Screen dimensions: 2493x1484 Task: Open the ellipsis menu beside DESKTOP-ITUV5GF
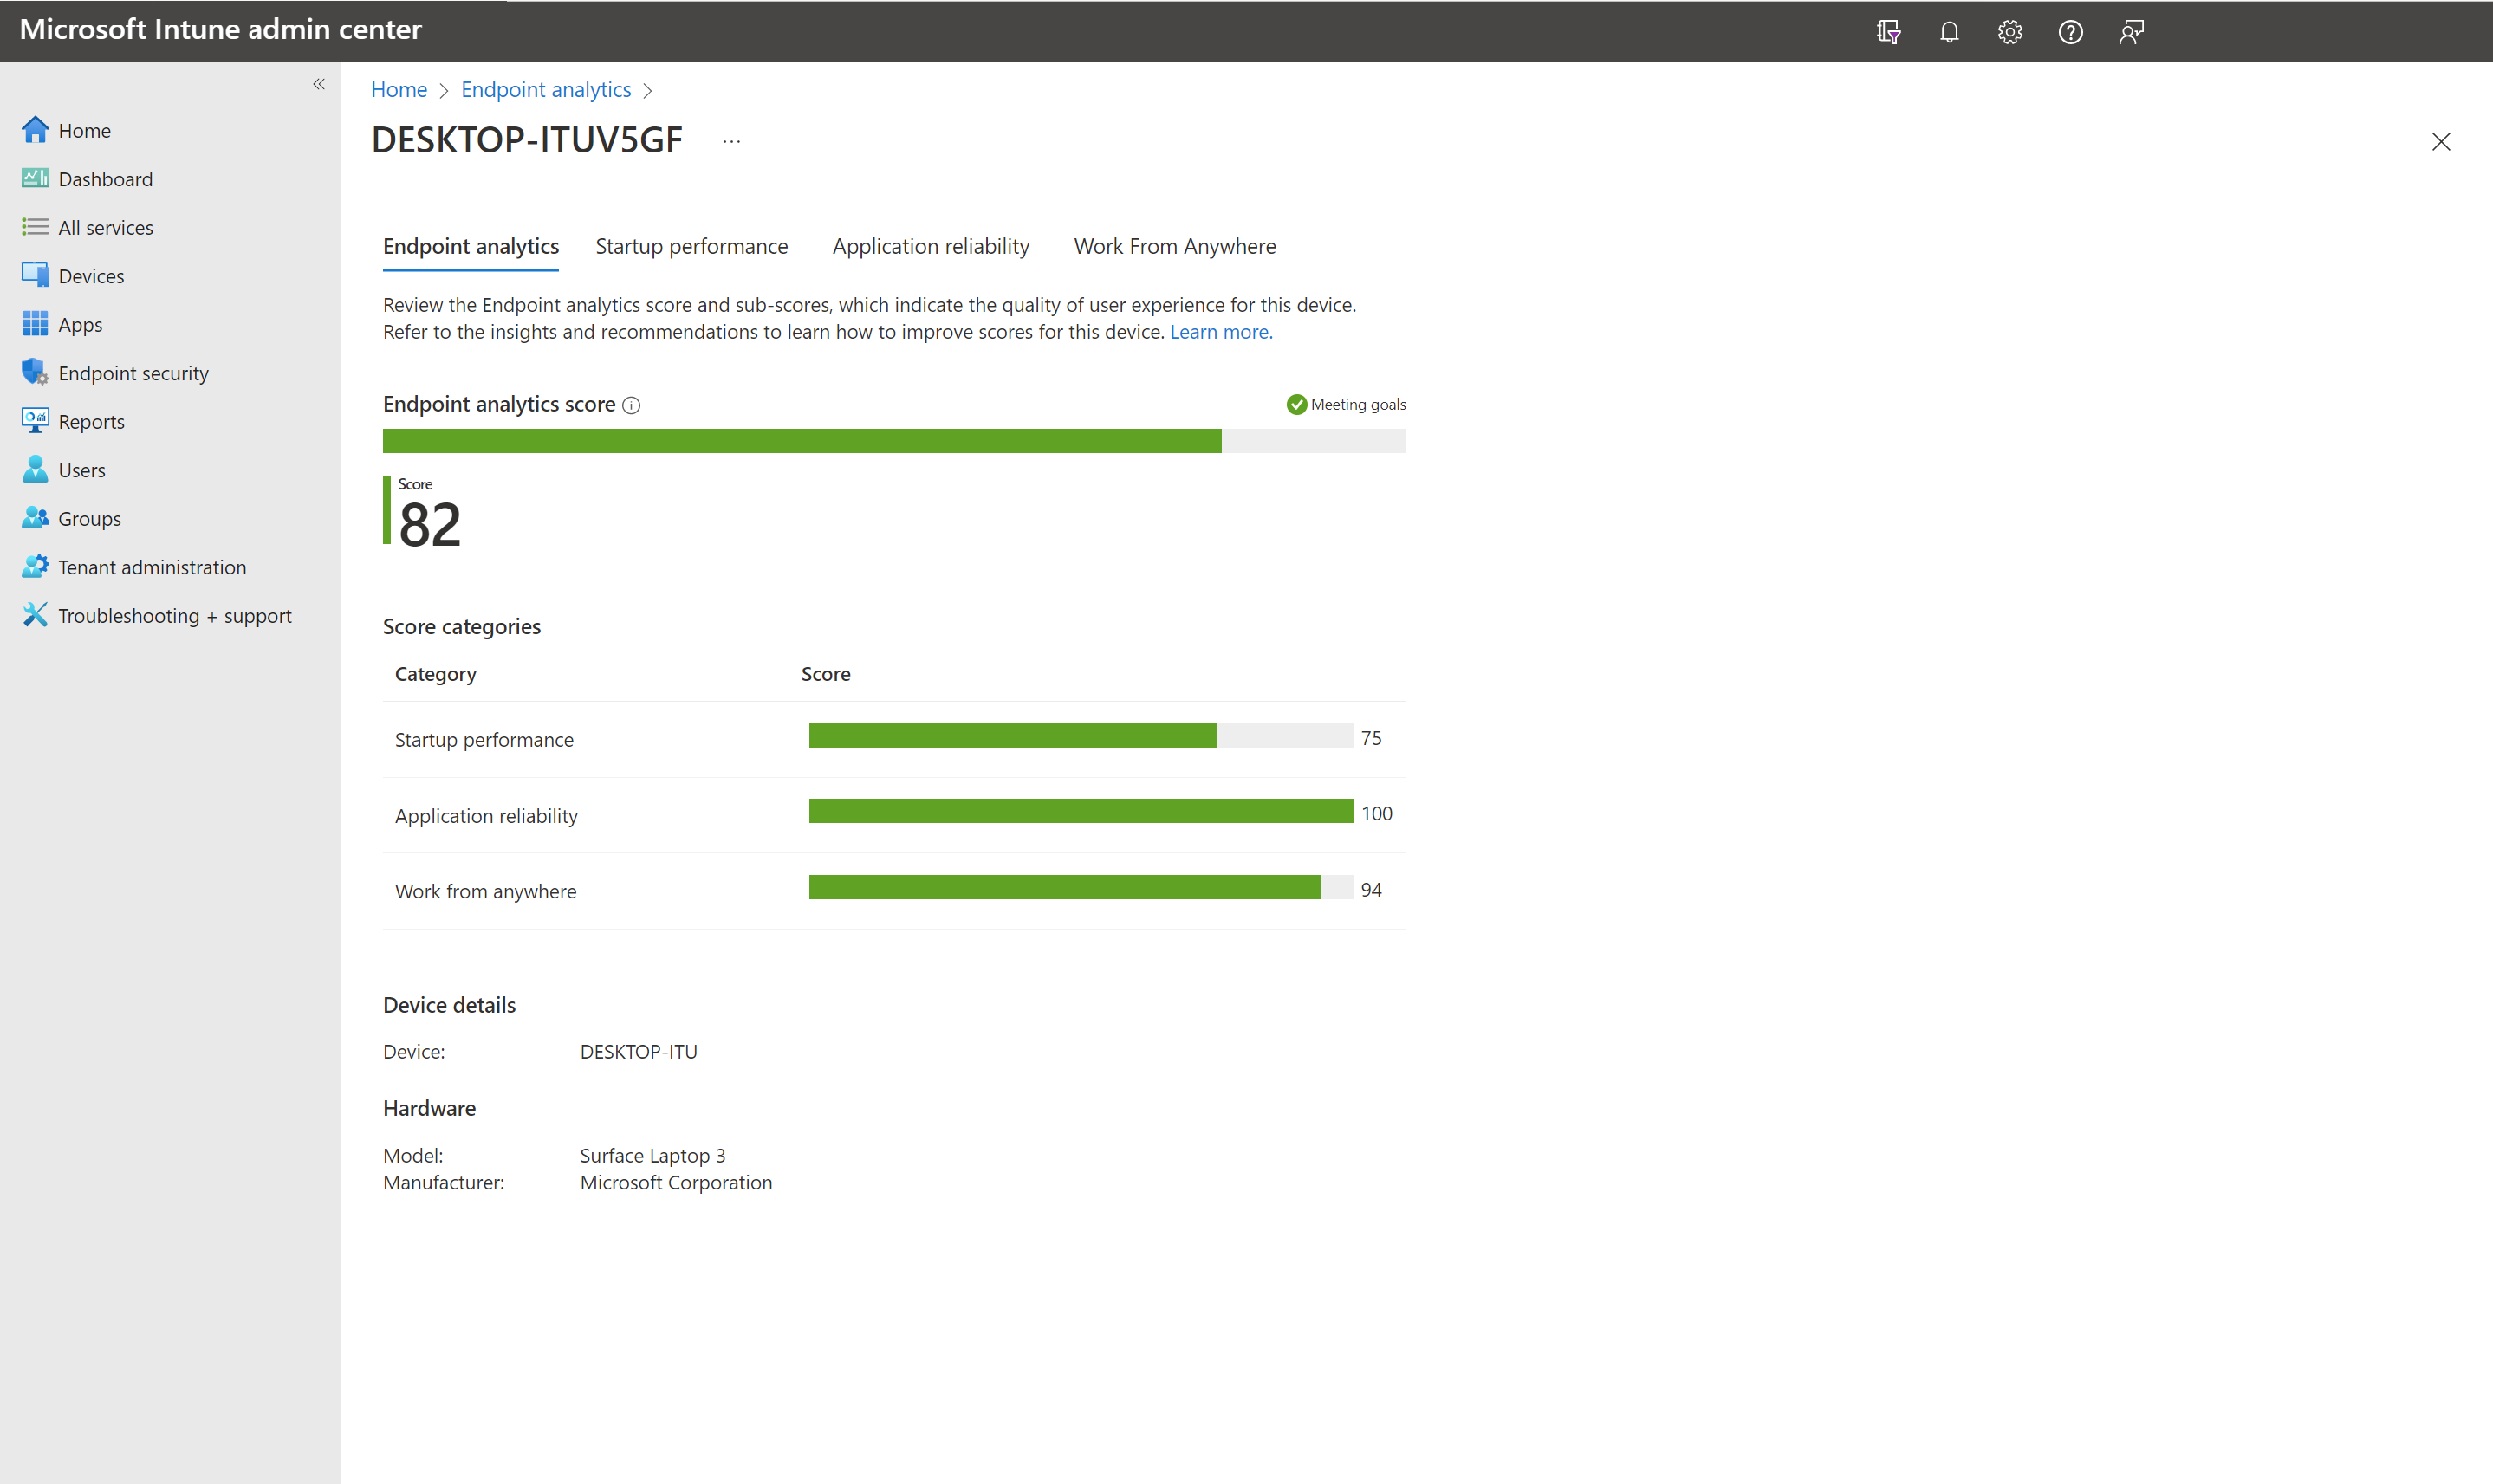tap(732, 141)
